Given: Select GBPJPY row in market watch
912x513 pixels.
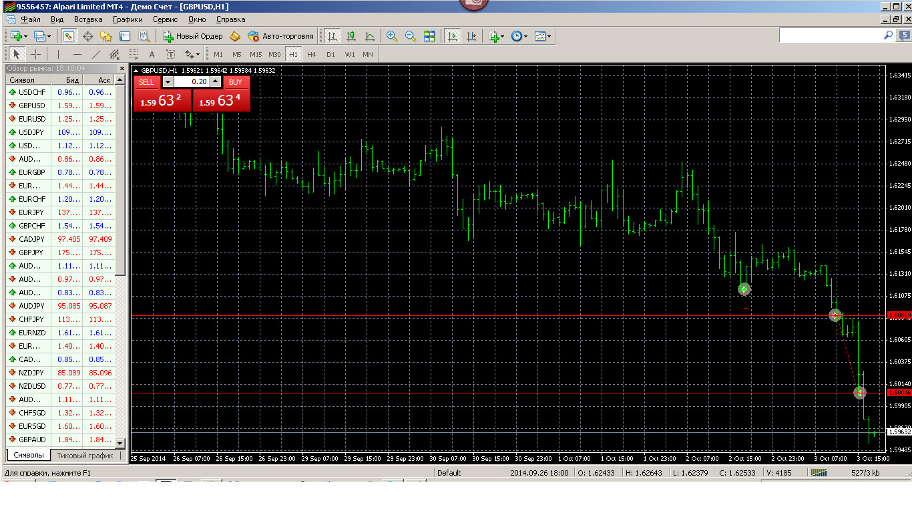Looking at the screenshot, I should tap(32, 252).
